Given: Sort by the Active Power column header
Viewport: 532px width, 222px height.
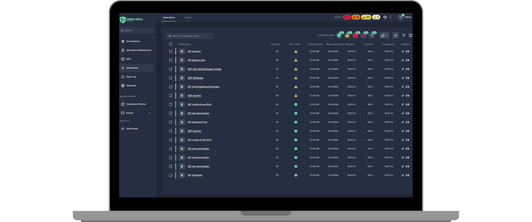Looking at the screenshot, I should point(315,44).
